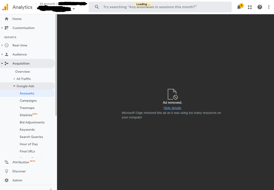Expand the Real-time section arrow
This screenshot has height=190, width=274.
pos(2,45)
